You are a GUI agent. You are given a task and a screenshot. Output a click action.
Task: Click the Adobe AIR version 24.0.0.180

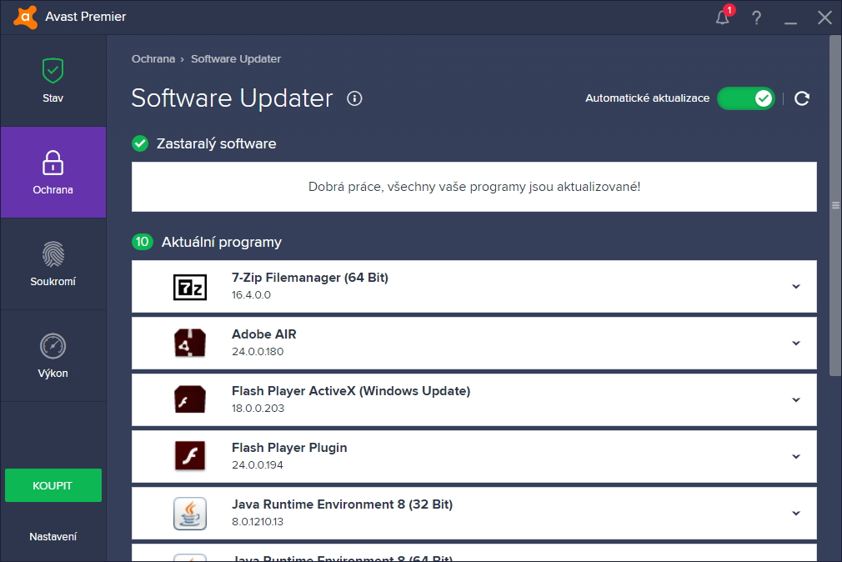click(258, 351)
